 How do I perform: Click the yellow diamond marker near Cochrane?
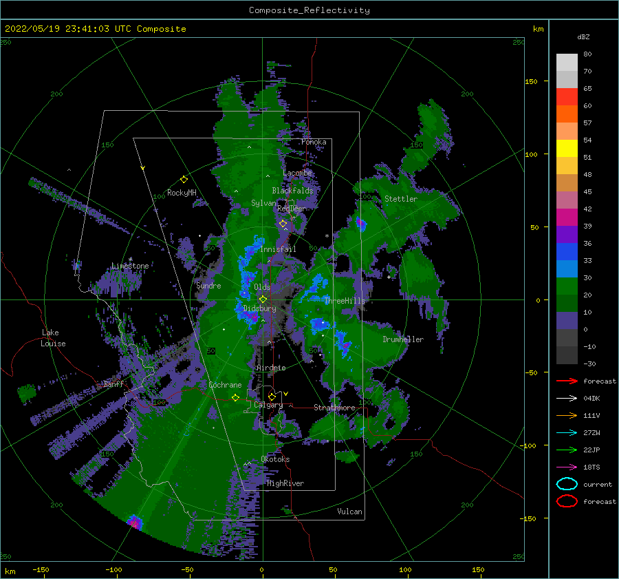236,398
